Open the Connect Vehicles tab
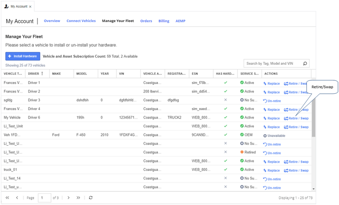The width and height of the screenshot is (339, 205). [x=81, y=21]
